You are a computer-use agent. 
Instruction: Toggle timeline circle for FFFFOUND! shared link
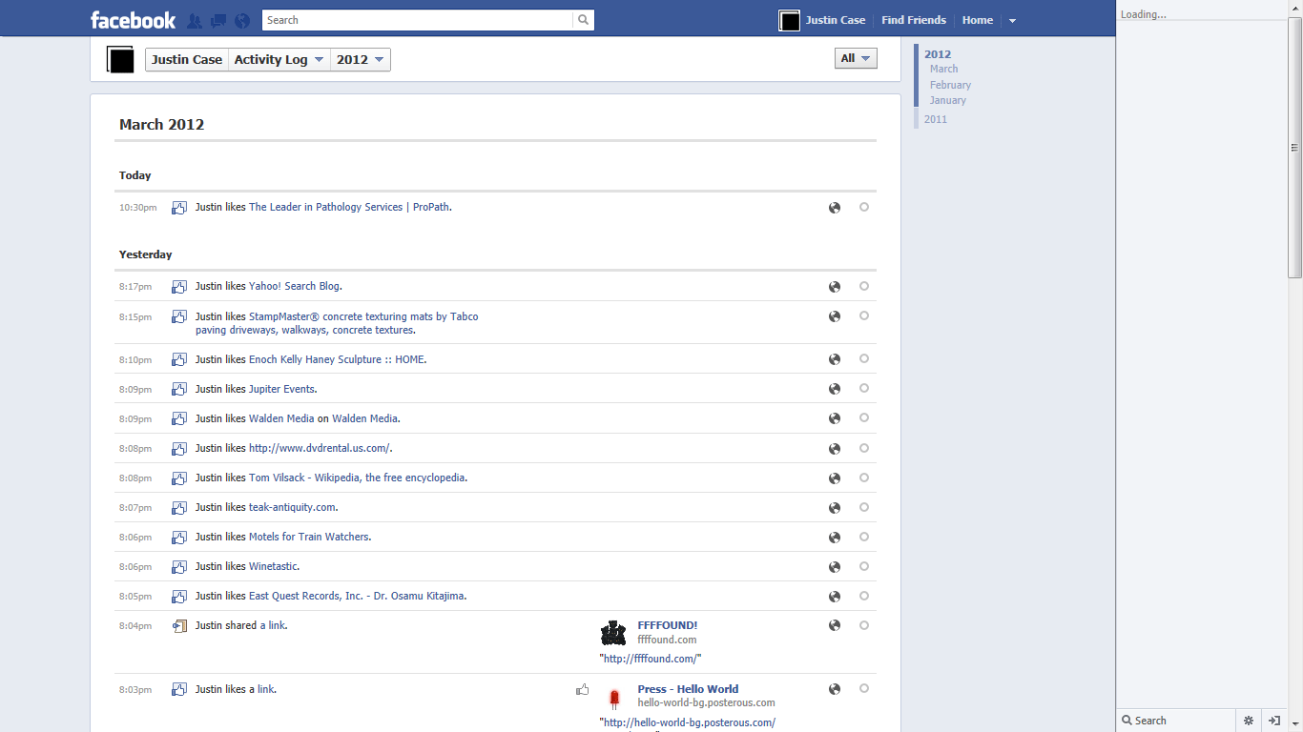[x=864, y=625]
